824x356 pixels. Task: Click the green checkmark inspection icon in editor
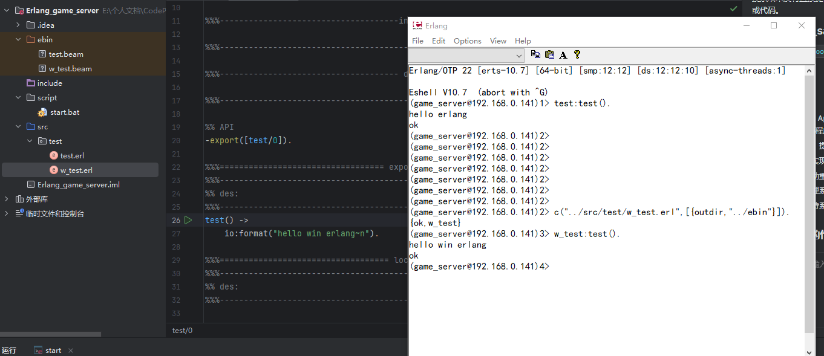pyautogui.click(x=733, y=8)
